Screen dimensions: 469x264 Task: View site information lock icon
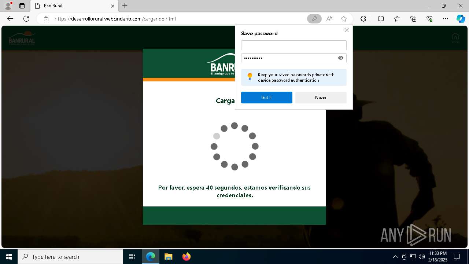pos(46,19)
